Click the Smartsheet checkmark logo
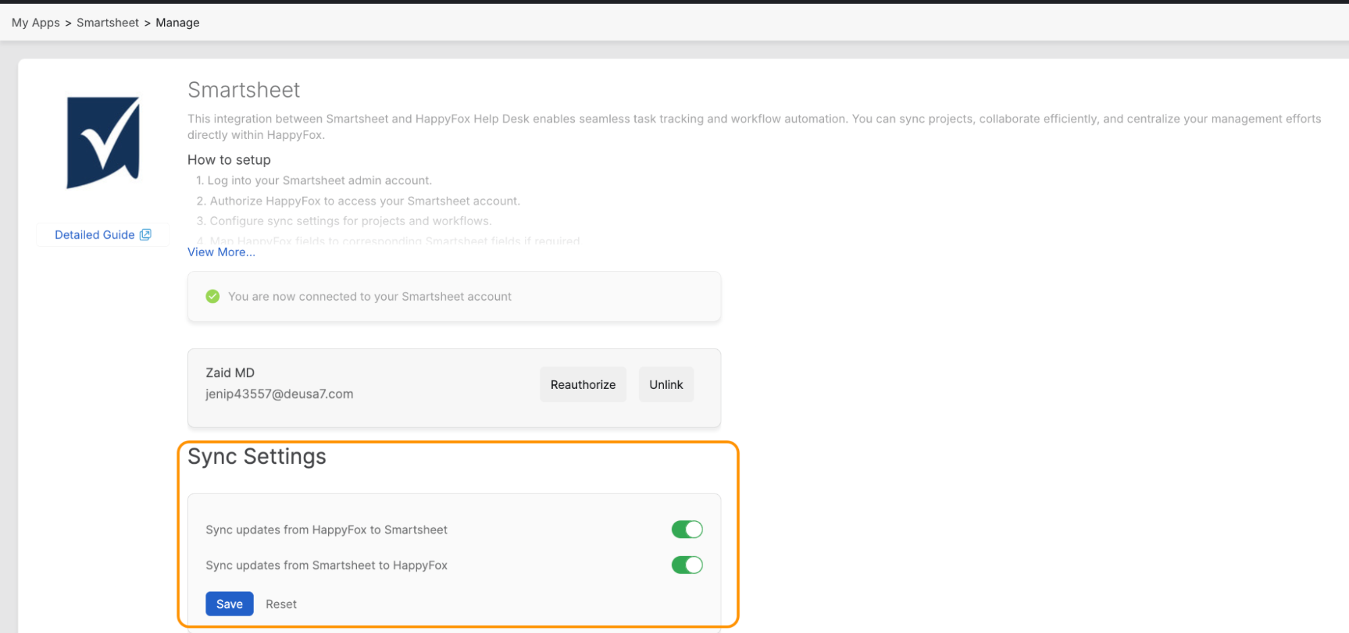This screenshot has width=1349, height=633. [103, 142]
